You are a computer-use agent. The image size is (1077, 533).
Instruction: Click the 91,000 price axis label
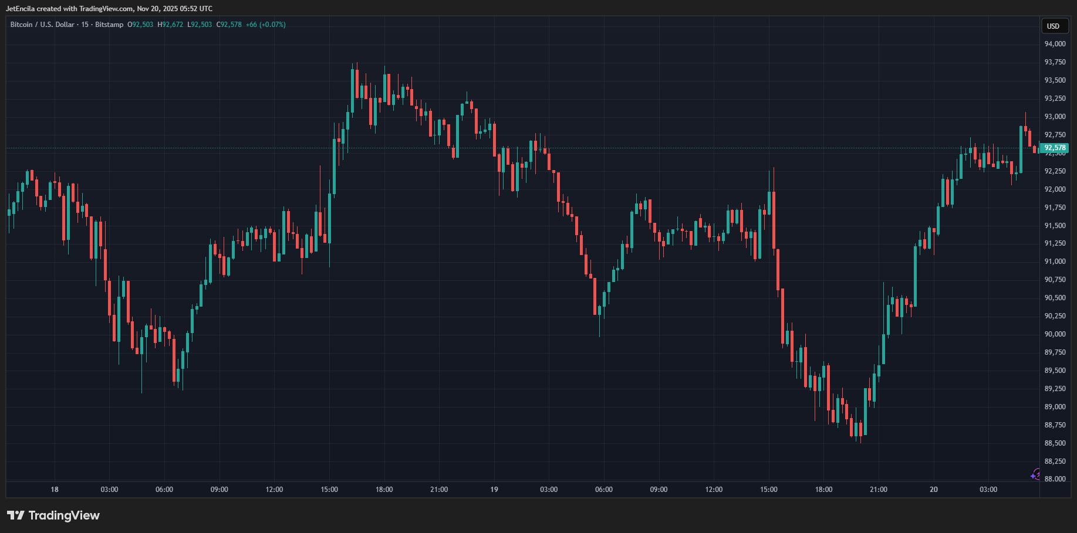pyautogui.click(x=1055, y=262)
